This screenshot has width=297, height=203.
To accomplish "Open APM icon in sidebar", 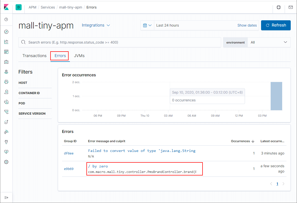I will (x=6, y=112).
